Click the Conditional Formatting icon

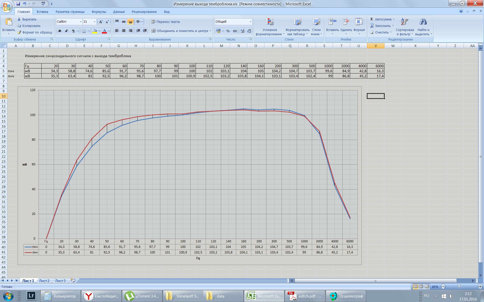[x=269, y=22]
